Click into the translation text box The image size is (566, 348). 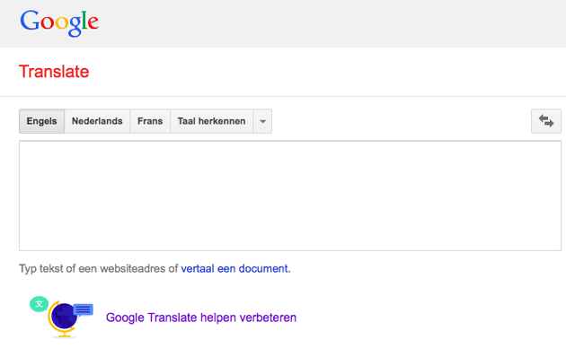point(290,196)
